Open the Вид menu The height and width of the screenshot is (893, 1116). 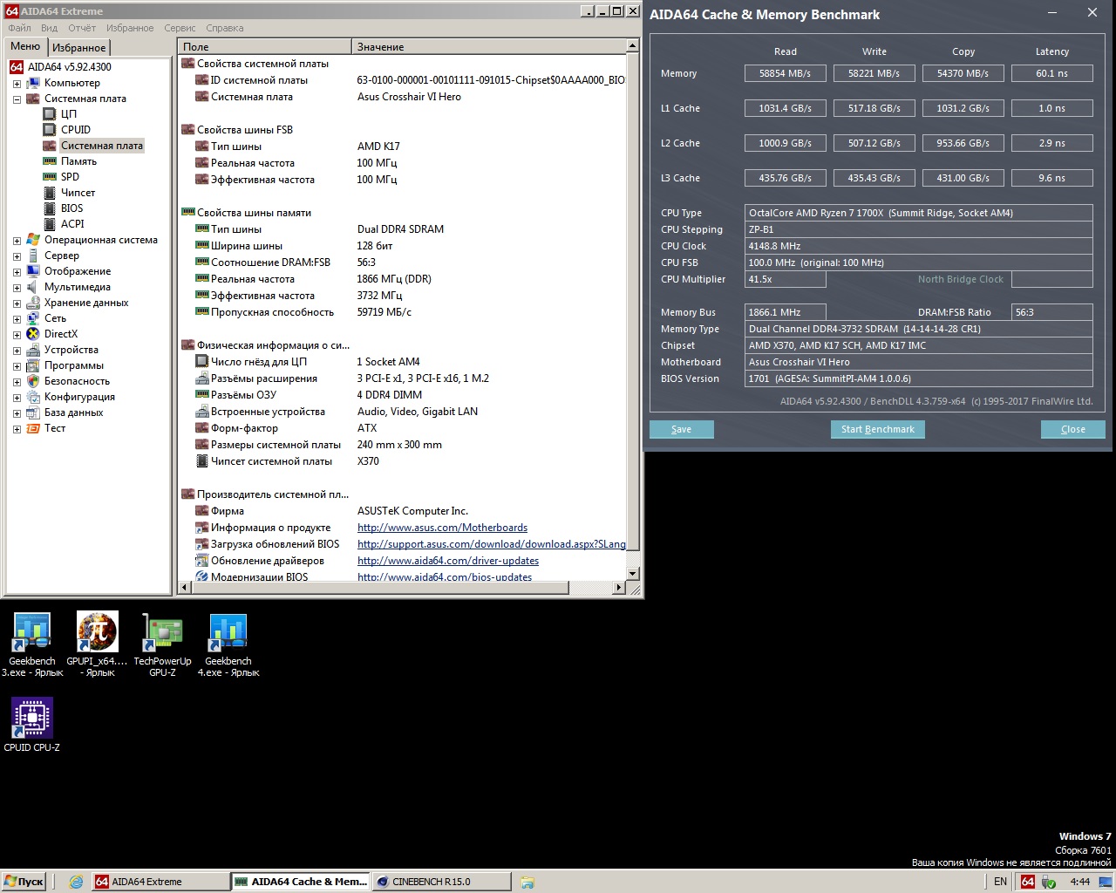point(49,28)
